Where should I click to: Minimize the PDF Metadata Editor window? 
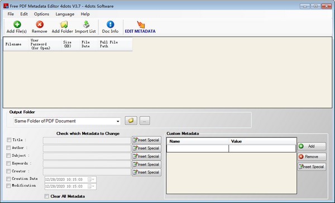click(x=305, y=6)
